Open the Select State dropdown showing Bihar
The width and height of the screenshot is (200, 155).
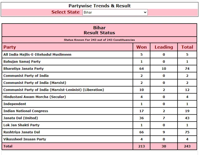pyautogui.click(x=115, y=12)
